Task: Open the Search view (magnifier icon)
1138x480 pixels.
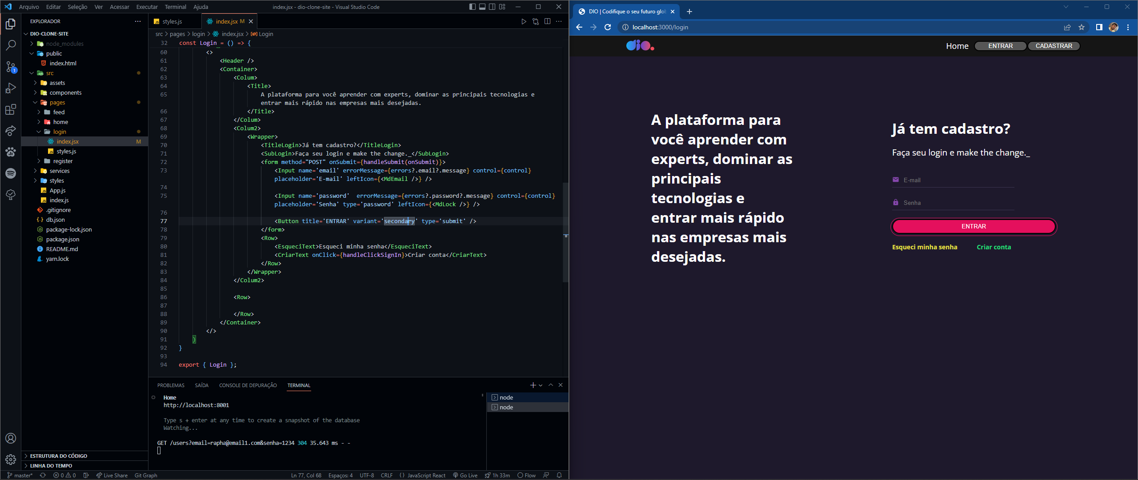Action: tap(11, 45)
